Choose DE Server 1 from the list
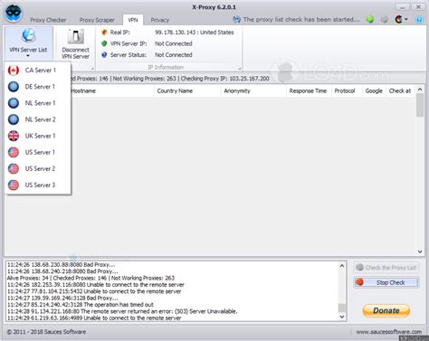This screenshot has width=429, height=341. 38,87
